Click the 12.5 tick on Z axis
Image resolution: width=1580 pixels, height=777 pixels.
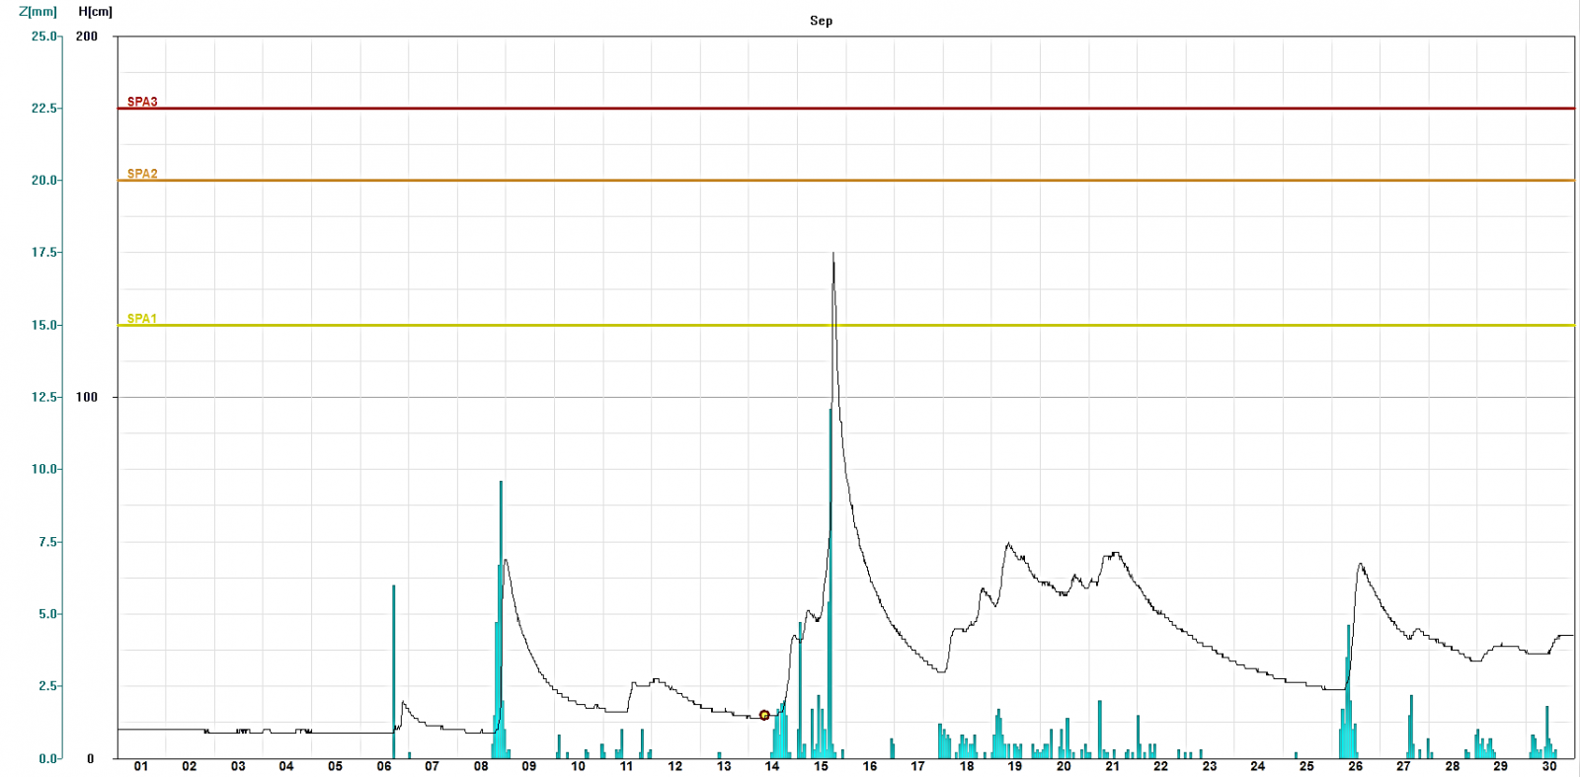pyautogui.click(x=44, y=397)
